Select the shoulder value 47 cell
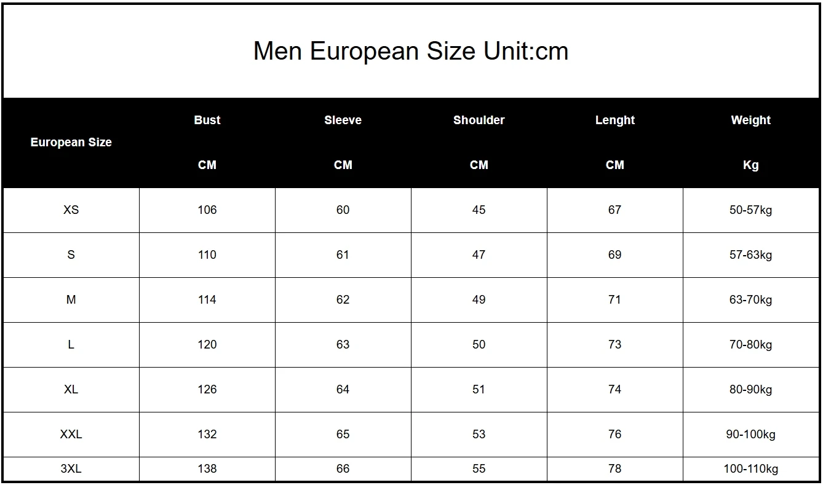This screenshot has height=485, width=823. tap(479, 255)
